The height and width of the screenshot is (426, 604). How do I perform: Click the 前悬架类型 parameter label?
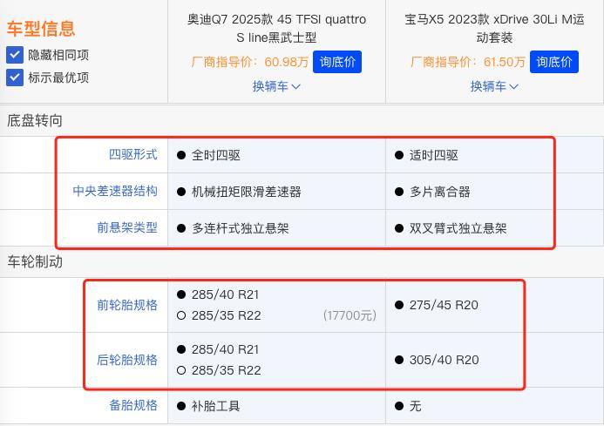pyautogui.click(x=126, y=227)
